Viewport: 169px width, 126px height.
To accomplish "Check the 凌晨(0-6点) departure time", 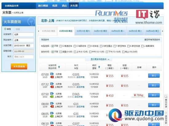I will [x=61, y=52].
